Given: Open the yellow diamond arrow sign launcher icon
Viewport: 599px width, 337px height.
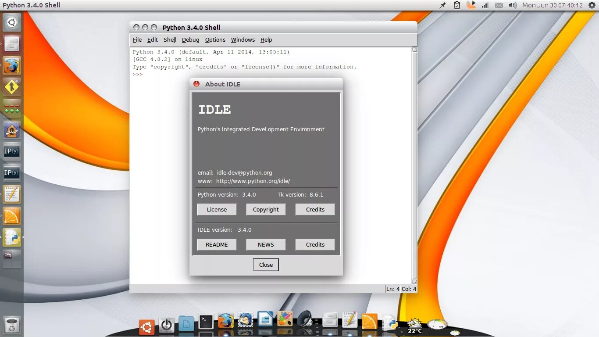Looking at the screenshot, I should pyautogui.click(x=12, y=87).
